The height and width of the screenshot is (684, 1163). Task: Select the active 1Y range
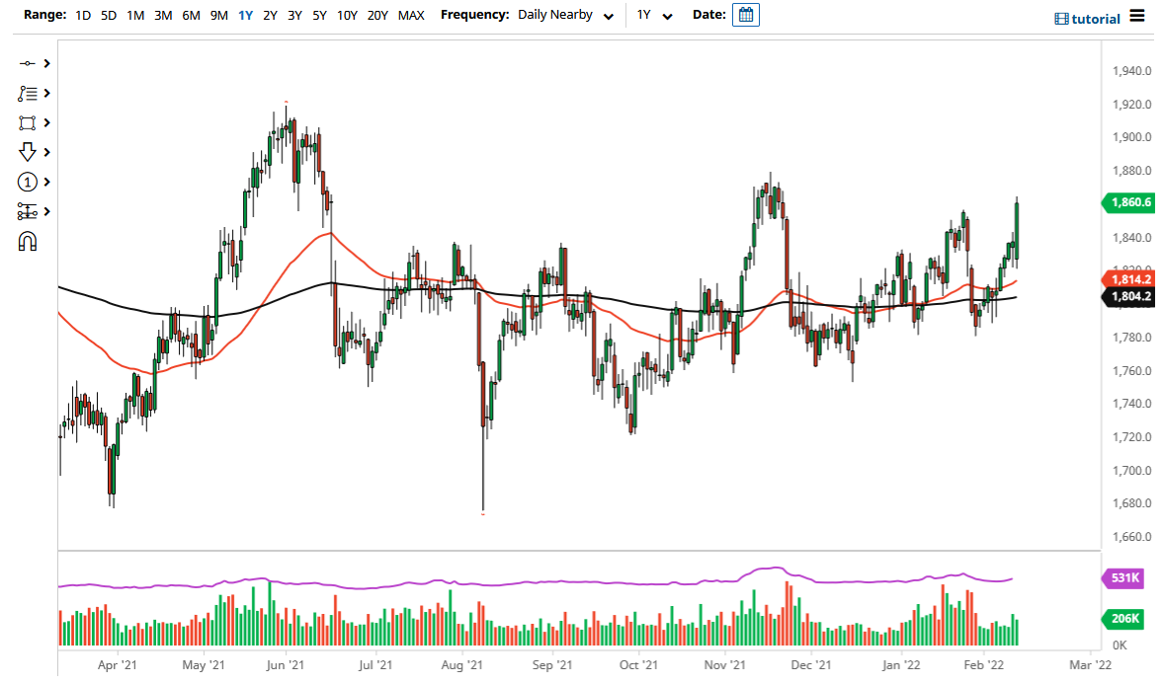(x=245, y=15)
